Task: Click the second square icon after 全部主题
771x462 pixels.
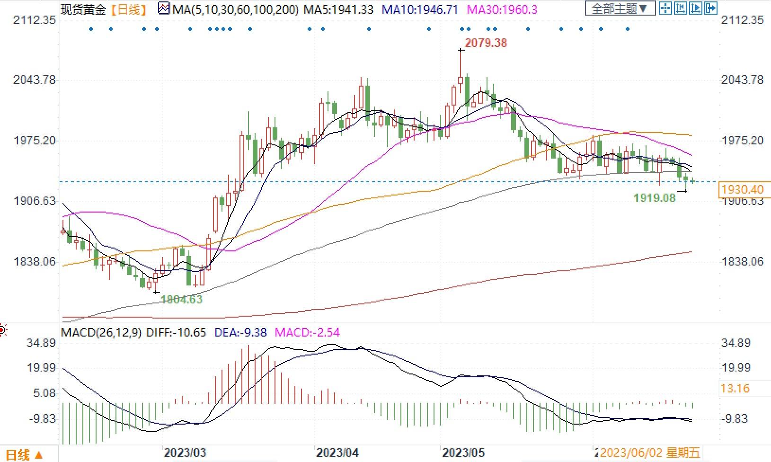Action: coord(681,8)
